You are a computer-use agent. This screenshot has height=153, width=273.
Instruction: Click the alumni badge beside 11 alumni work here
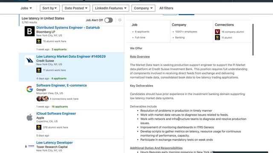pyautogui.click(x=39, y=70)
